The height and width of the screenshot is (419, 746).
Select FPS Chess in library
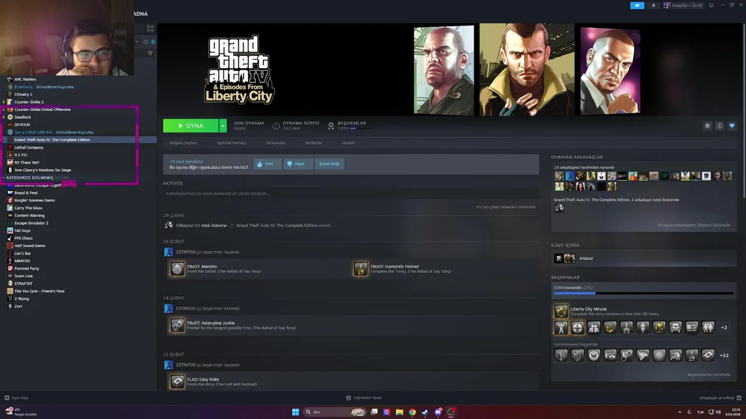23,238
